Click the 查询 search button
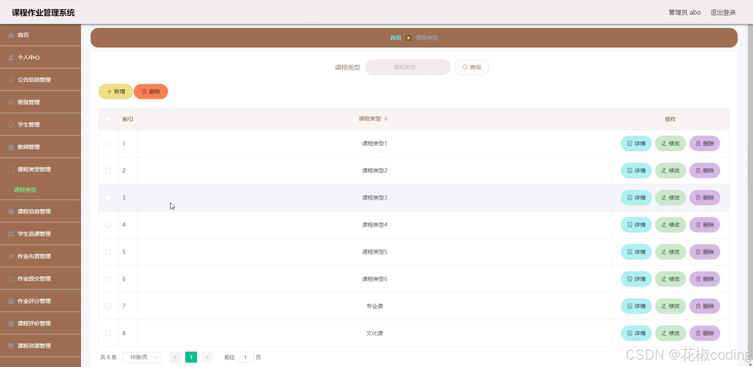Screen dimensions: 753x367 point(472,67)
